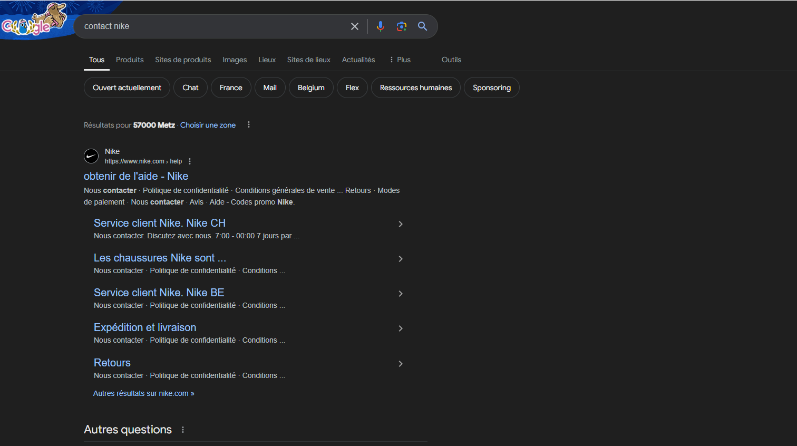This screenshot has width=797, height=446.
Task: Open obtenir de l'aide - Nike result
Action: pyautogui.click(x=136, y=176)
